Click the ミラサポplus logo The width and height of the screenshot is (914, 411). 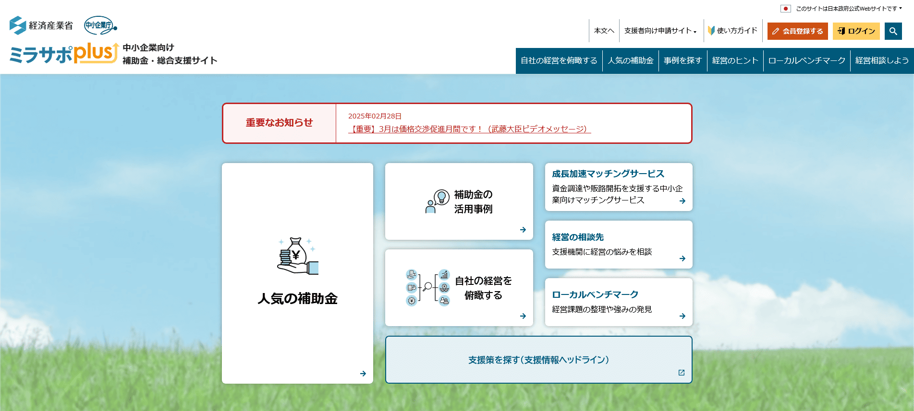click(64, 54)
